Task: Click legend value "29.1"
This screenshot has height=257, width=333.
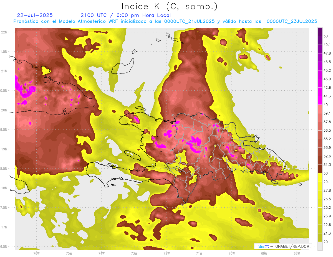Action: pos(327,182)
